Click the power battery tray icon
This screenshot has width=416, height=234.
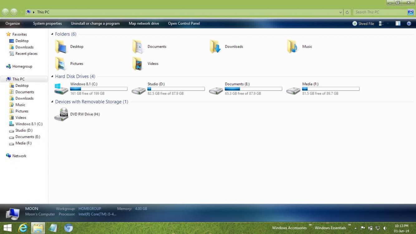pyautogui.click(x=370, y=228)
